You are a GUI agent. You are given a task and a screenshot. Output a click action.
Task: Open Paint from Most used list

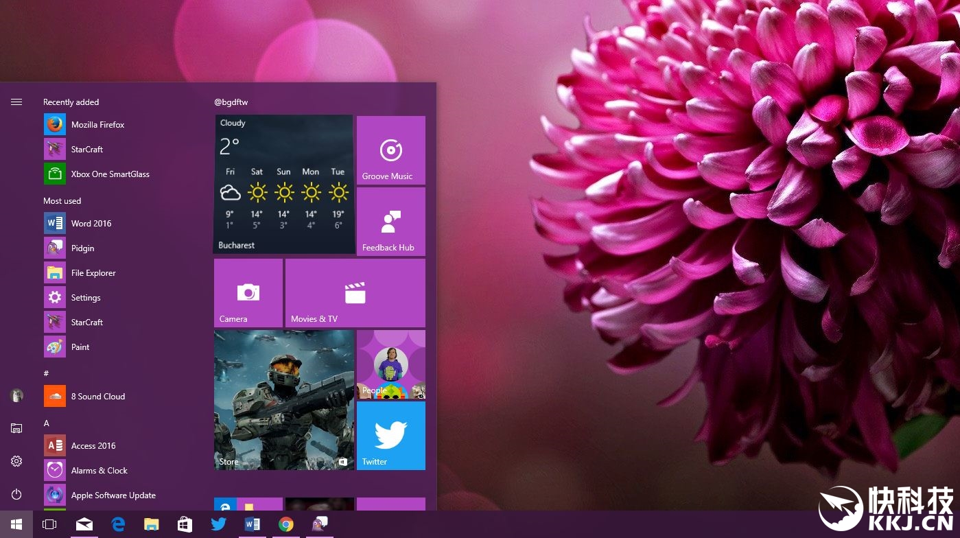(x=80, y=347)
